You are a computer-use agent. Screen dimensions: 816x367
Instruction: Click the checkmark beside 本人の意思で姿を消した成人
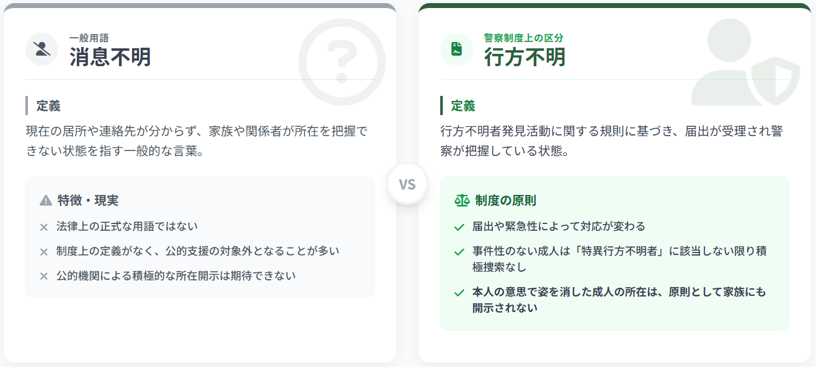(459, 293)
